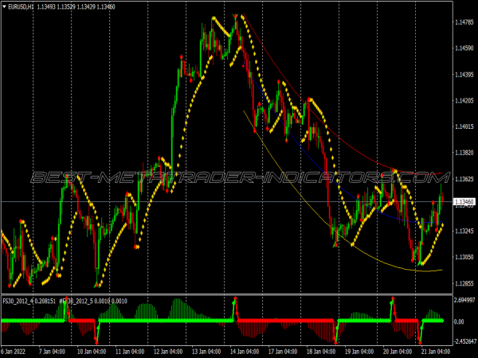Click the 1.13820 price axis label
This screenshot has width=478, height=358.
pos(464,153)
